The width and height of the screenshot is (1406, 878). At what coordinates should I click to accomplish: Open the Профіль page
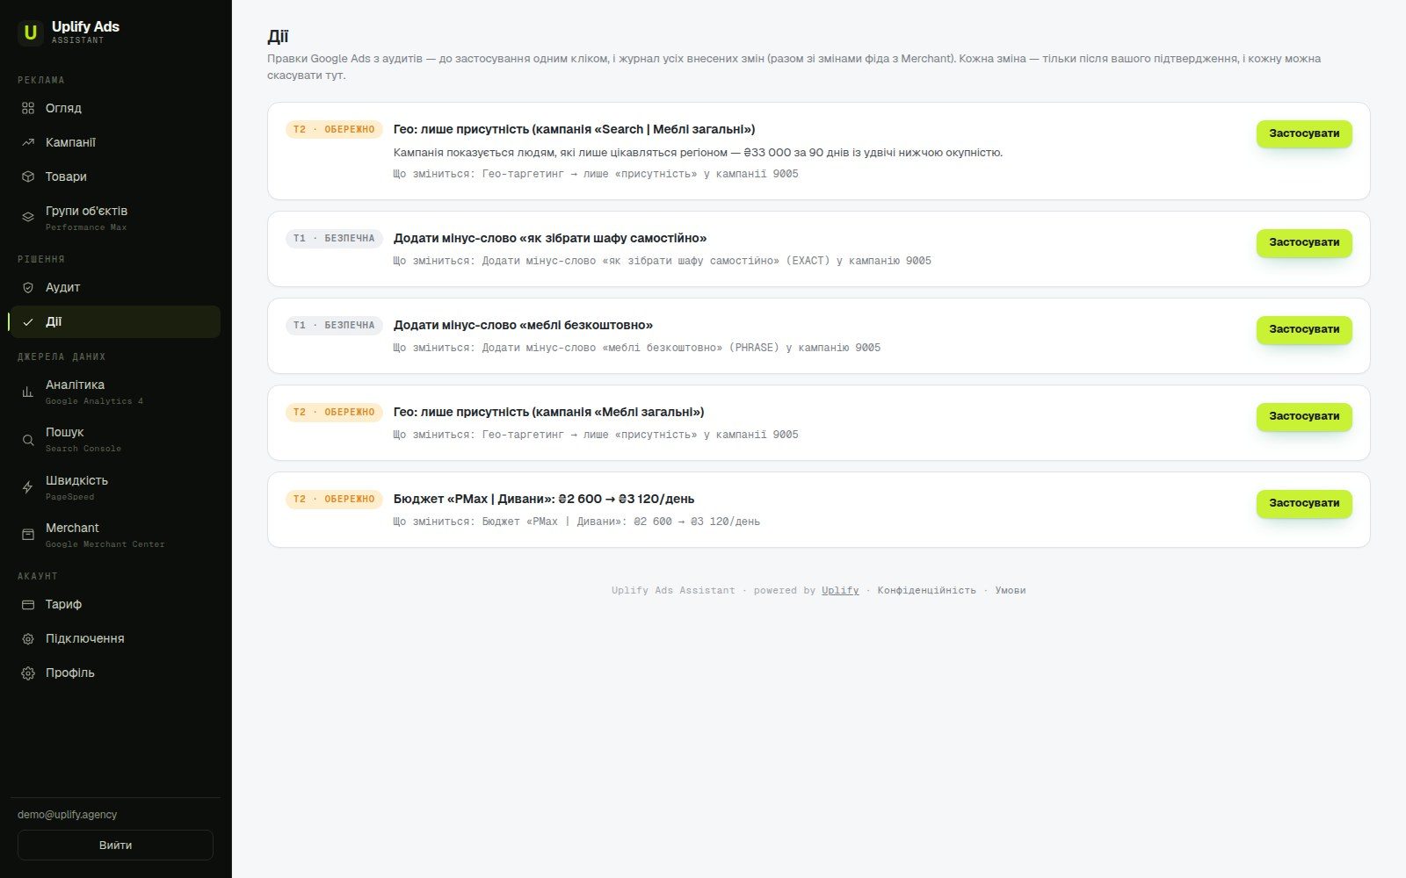pyautogui.click(x=115, y=673)
